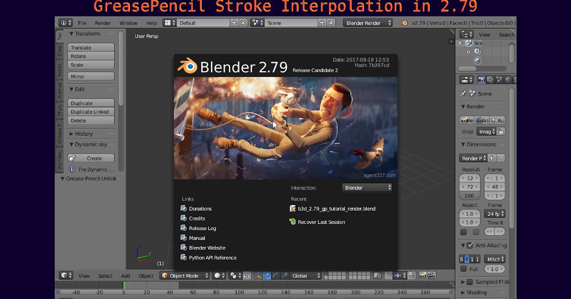
Task: Add a new scene with the plus icon
Action: click(x=322, y=23)
